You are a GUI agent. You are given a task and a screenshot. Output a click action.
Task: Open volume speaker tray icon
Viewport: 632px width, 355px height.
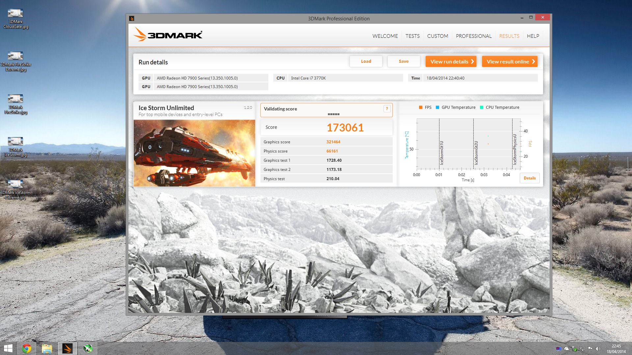598,349
